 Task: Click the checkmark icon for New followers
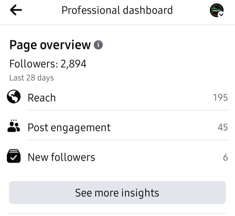(14, 157)
